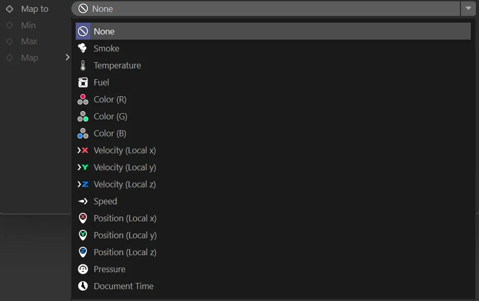
Task: Select Velocity (Local z) entry
Action: click(126, 184)
